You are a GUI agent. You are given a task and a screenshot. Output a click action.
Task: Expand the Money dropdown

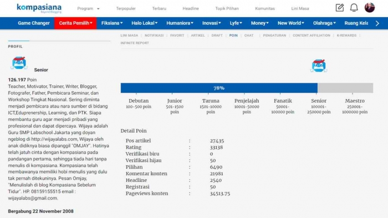tap(260, 23)
